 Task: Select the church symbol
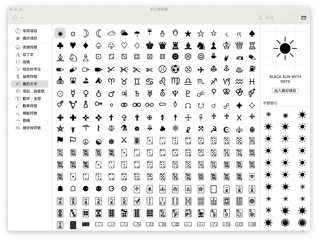60,80
